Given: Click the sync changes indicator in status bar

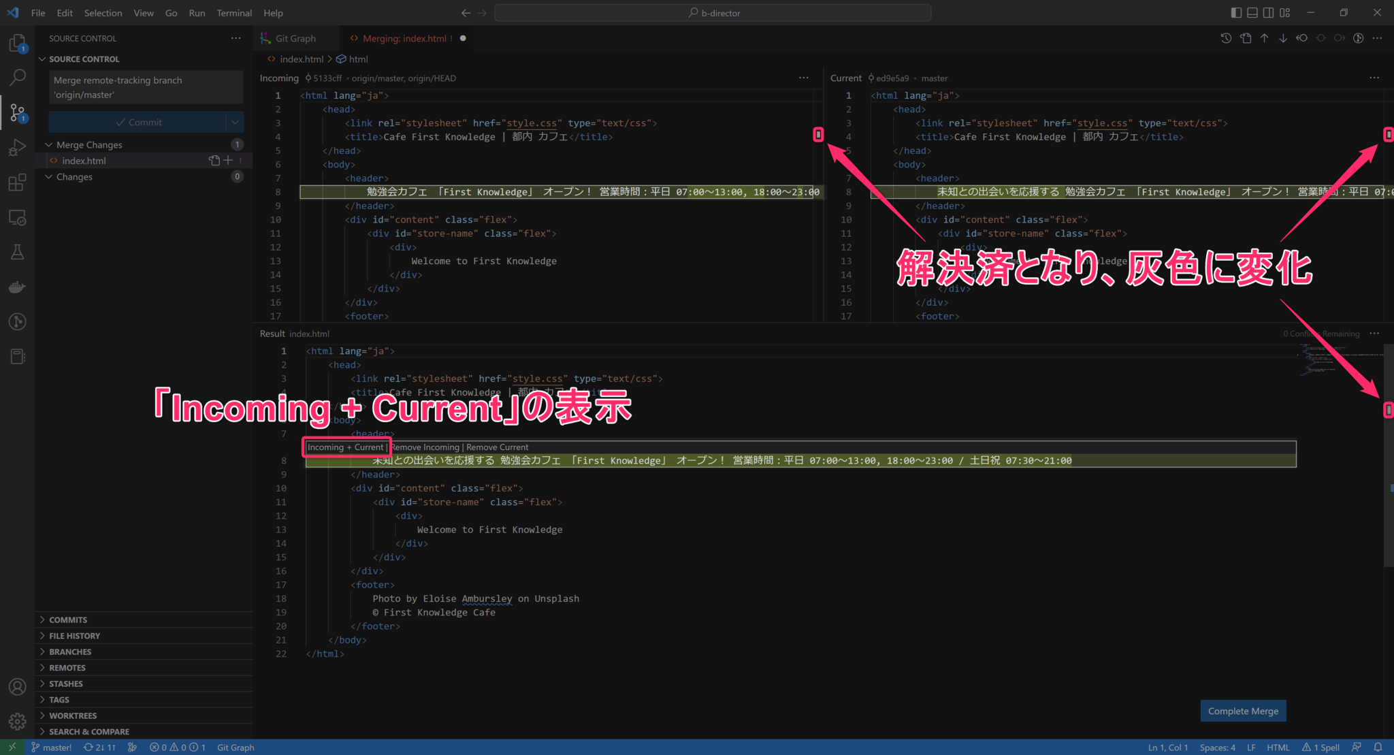Looking at the screenshot, I should [101, 747].
